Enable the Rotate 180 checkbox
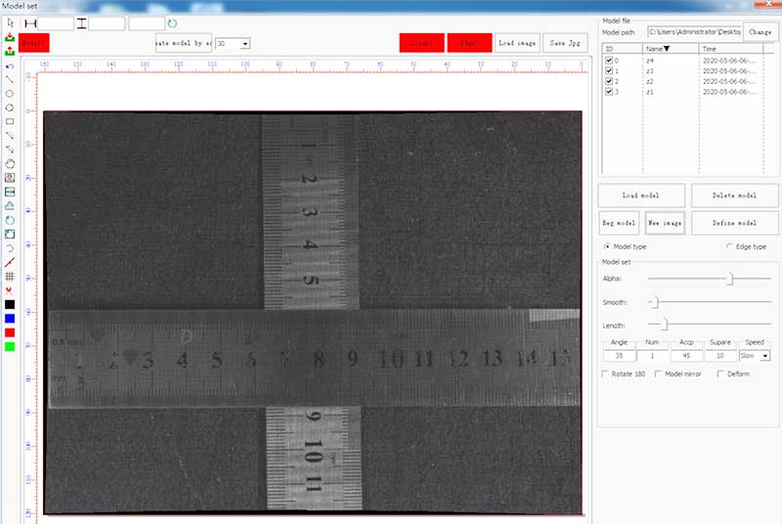The height and width of the screenshot is (524, 782). click(604, 374)
